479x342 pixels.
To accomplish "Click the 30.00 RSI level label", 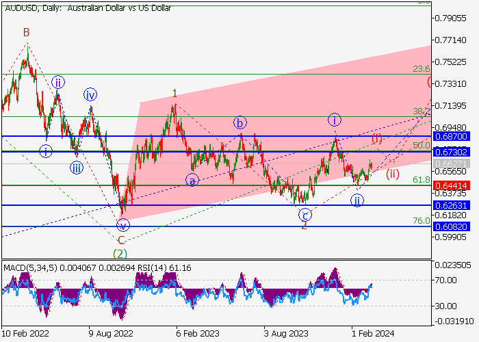I will point(445,306).
